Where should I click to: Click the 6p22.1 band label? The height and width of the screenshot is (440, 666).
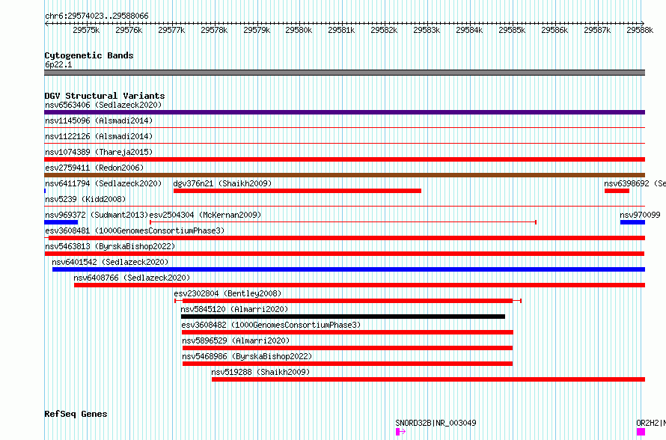tap(58, 64)
